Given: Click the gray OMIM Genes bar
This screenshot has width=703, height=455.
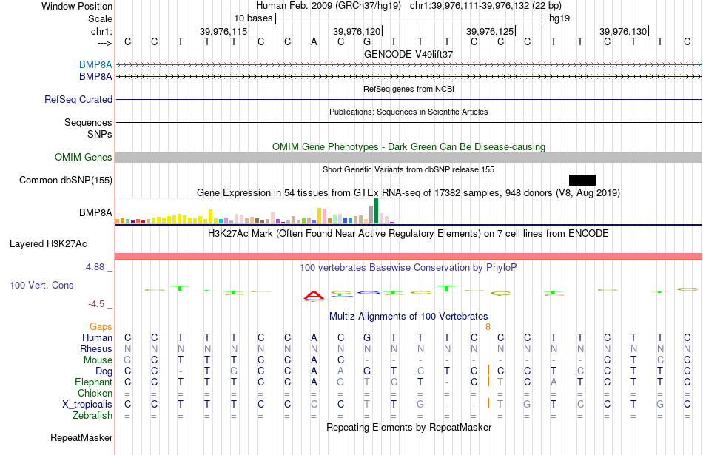Looking at the screenshot, I should tap(409, 157).
